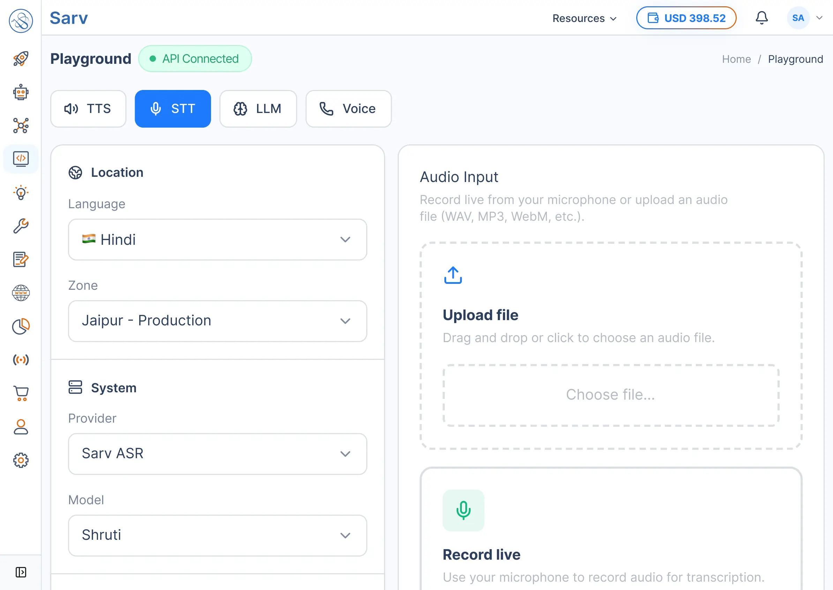
Task: Select the LLM mode
Action: click(258, 109)
